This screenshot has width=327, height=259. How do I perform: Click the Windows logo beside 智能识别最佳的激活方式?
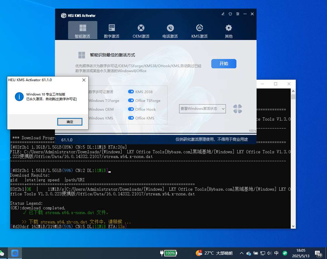pos(82,55)
